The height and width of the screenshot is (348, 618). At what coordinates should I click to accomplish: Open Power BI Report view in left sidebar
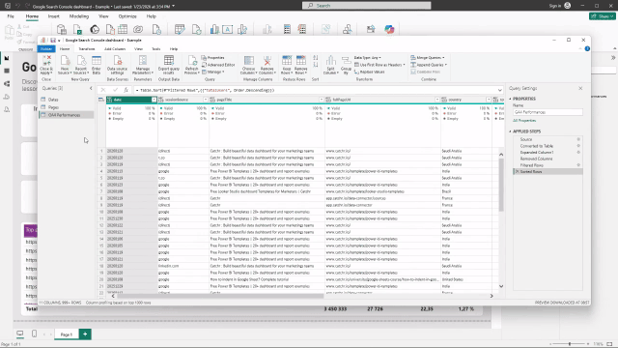pos(7,58)
